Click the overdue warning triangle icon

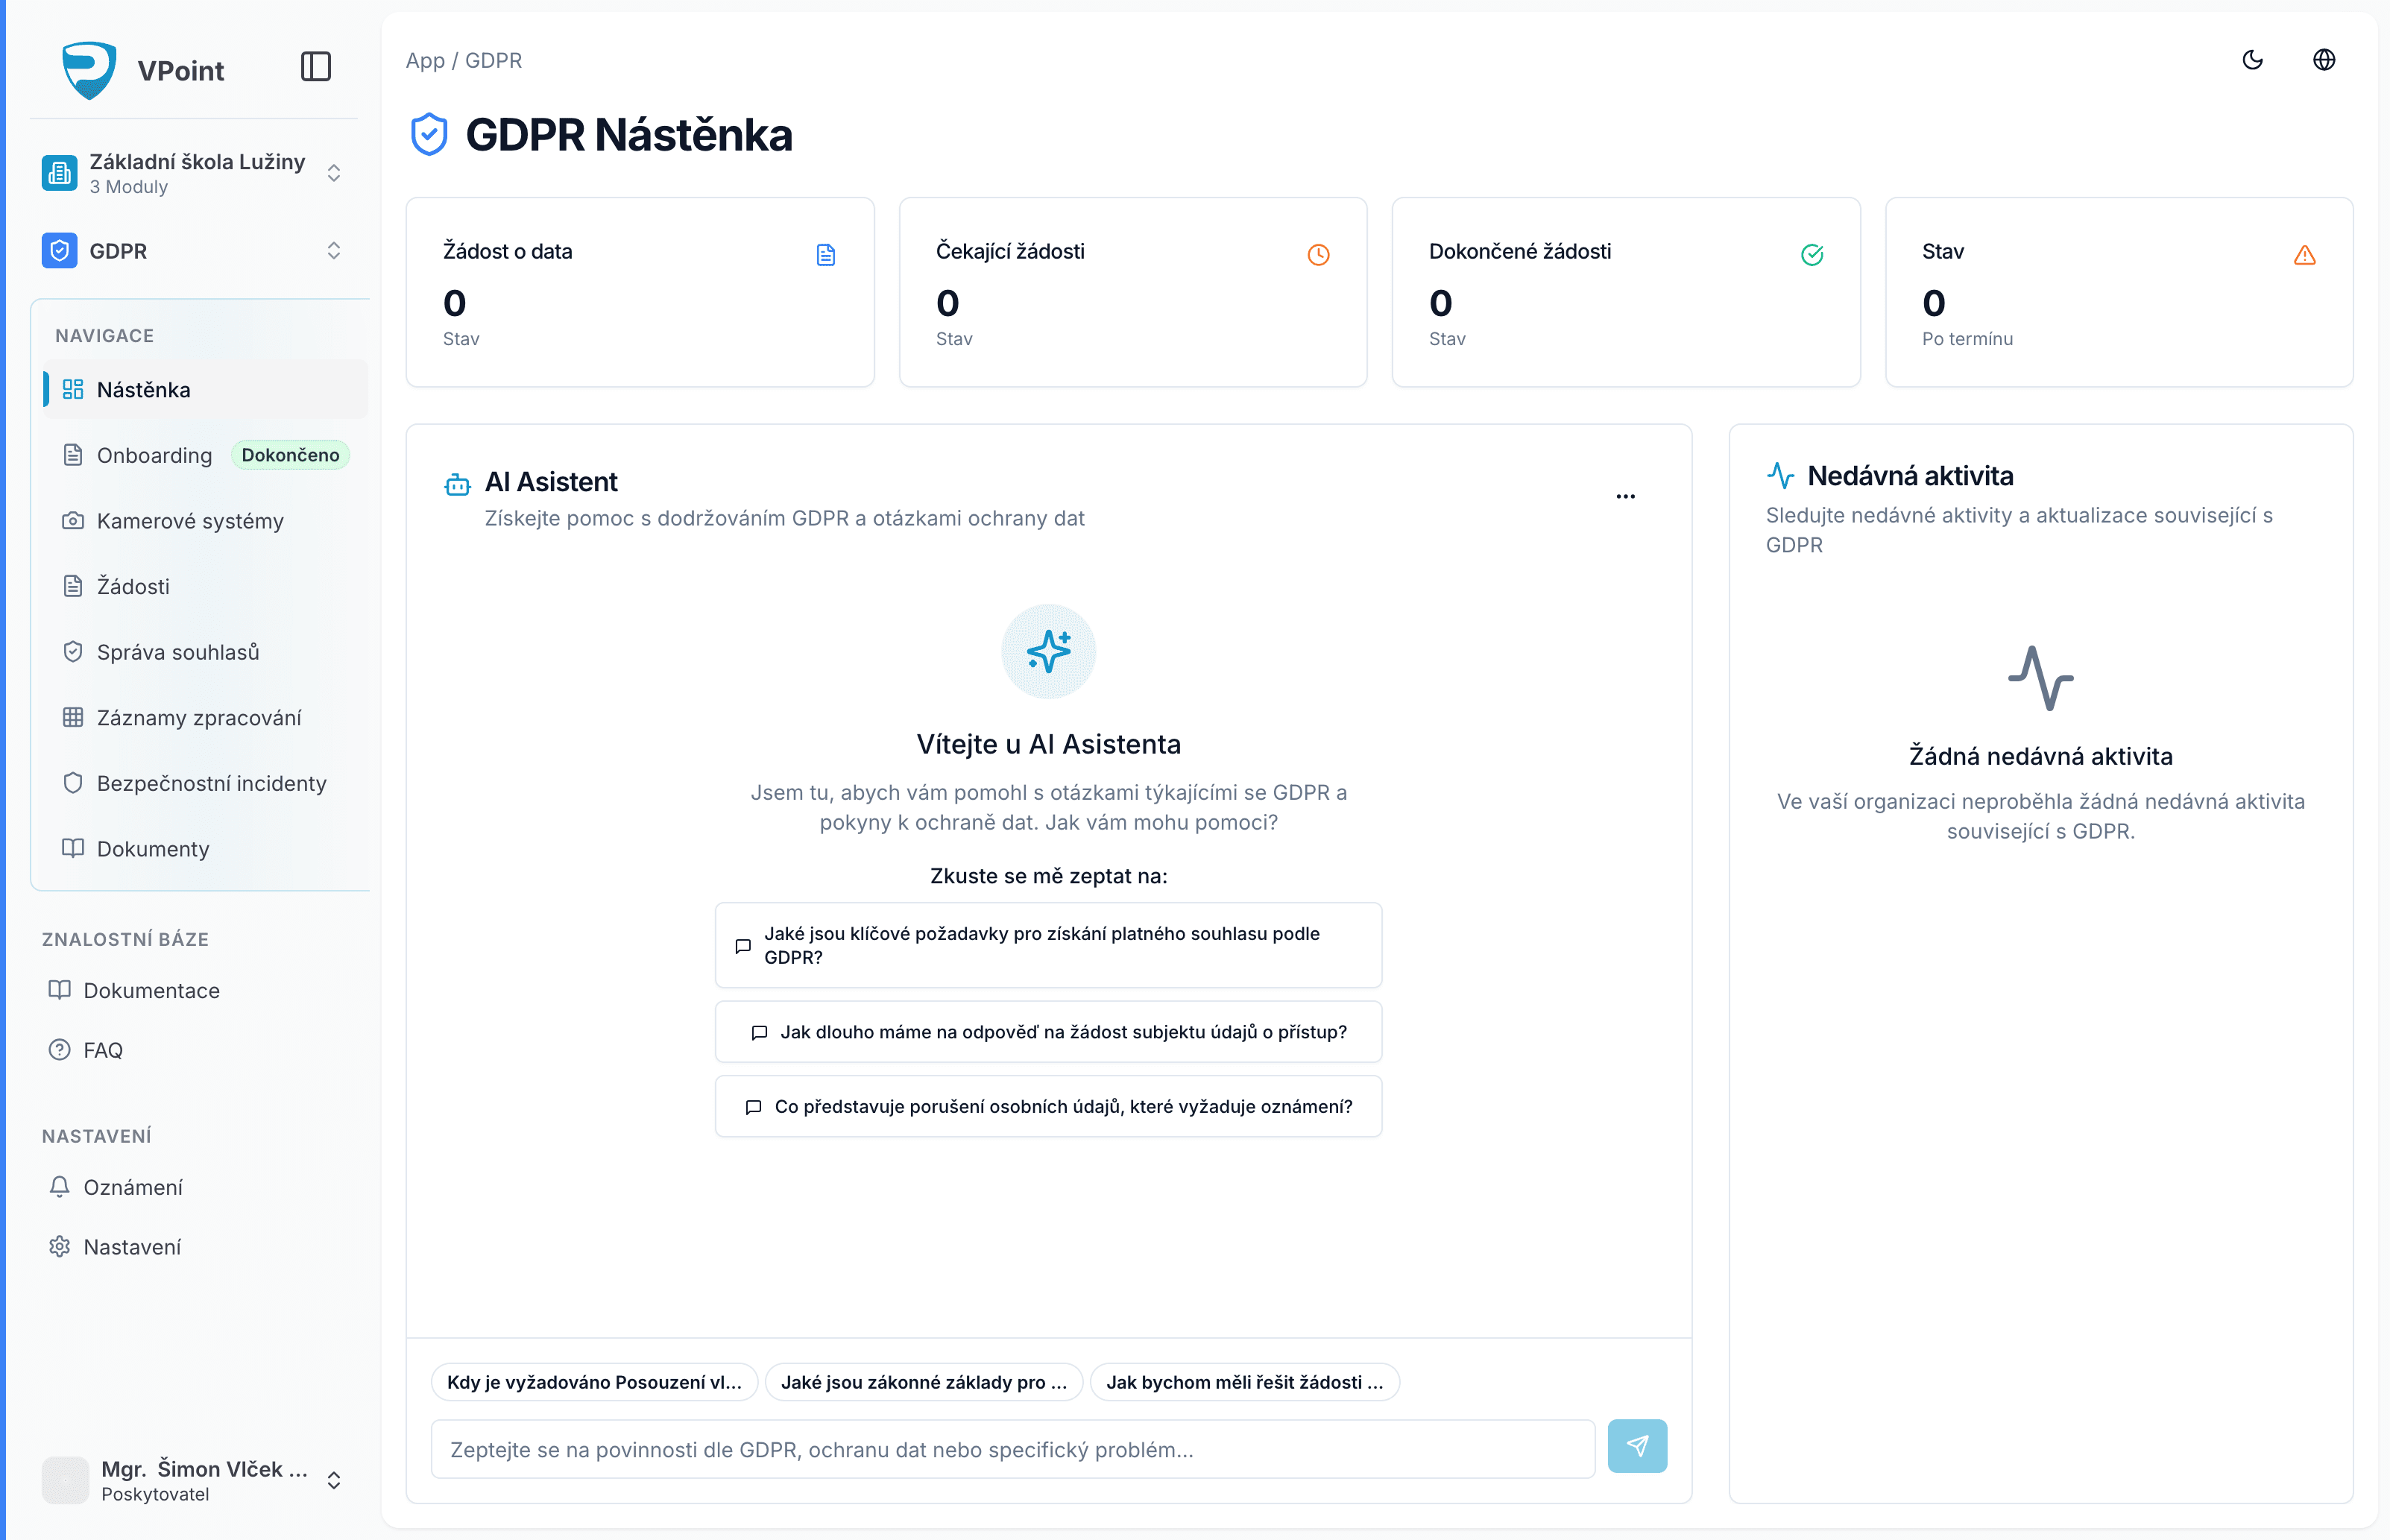pyautogui.click(x=2304, y=255)
